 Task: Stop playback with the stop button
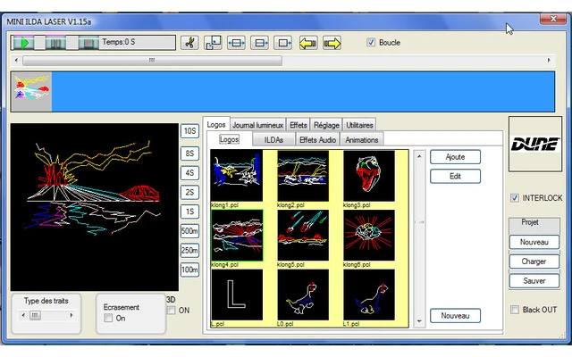pyautogui.click(x=88, y=43)
